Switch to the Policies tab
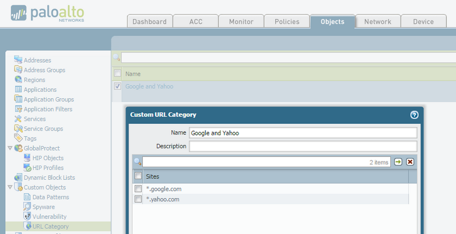456x234 pixels. pyautogui.click(x=286, y=22)
